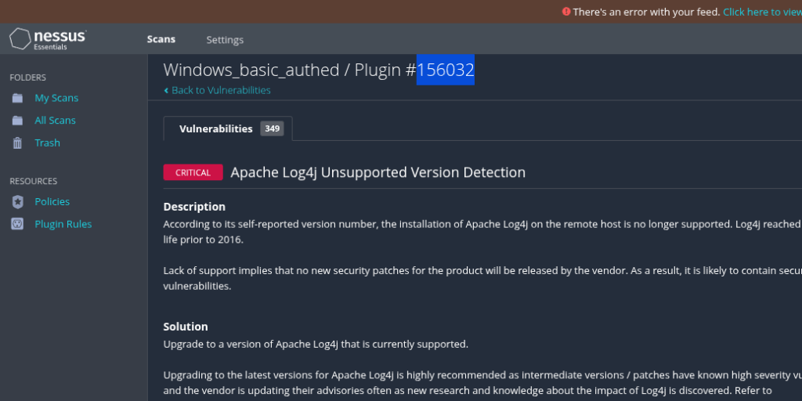Open the Settings top menu
The image size is (802, 401).
(x=225, y=40)
